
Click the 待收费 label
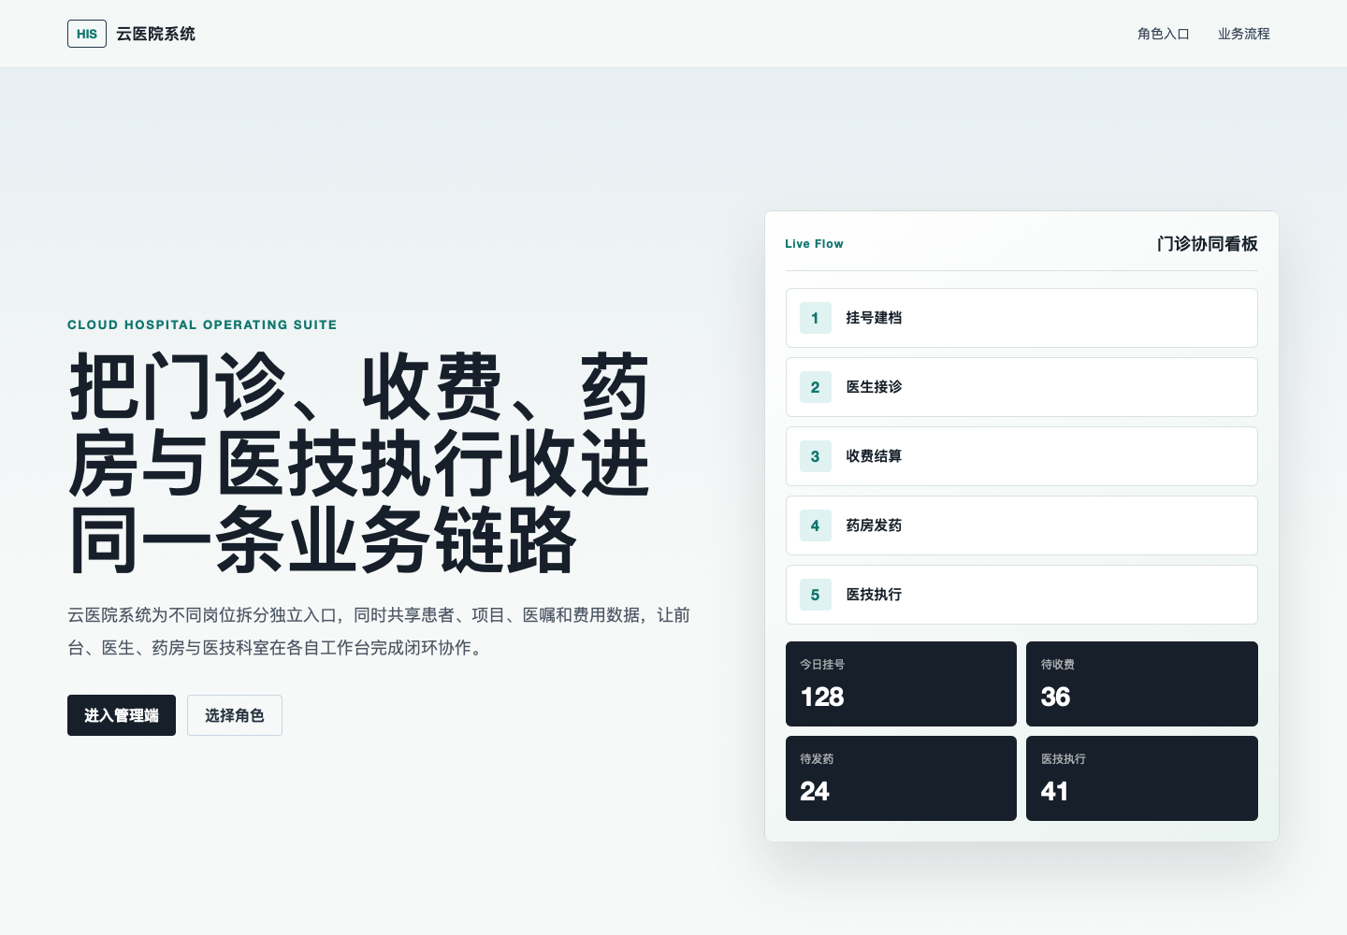pyautogui.click(x=1058, y=665)
